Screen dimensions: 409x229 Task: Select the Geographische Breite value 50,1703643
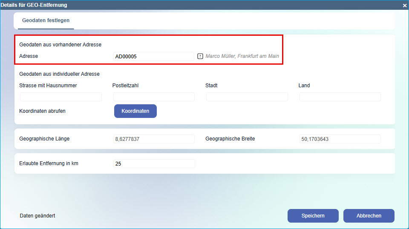[x=340, y=139]
